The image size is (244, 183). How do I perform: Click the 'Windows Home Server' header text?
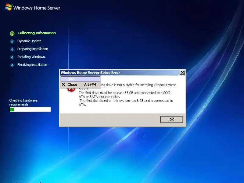(x=37, y=8)
